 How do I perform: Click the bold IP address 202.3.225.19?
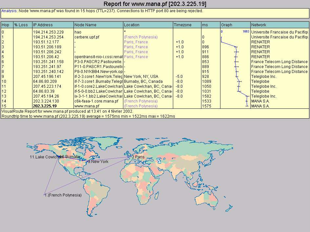[45, 106]
